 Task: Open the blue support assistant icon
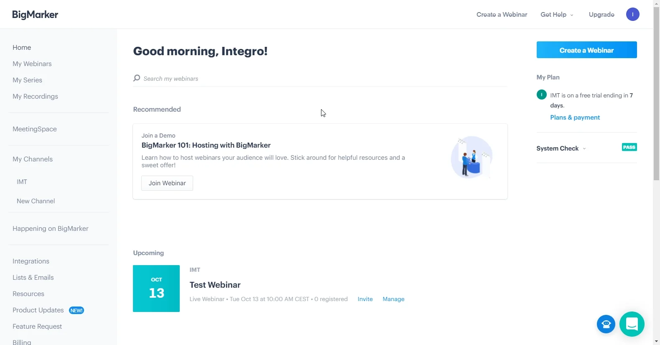(606, 324)
